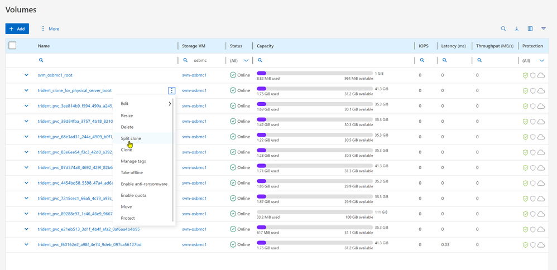Open the svm_osbmc1_root volume link
557x270 pixels.
(55, 75)
